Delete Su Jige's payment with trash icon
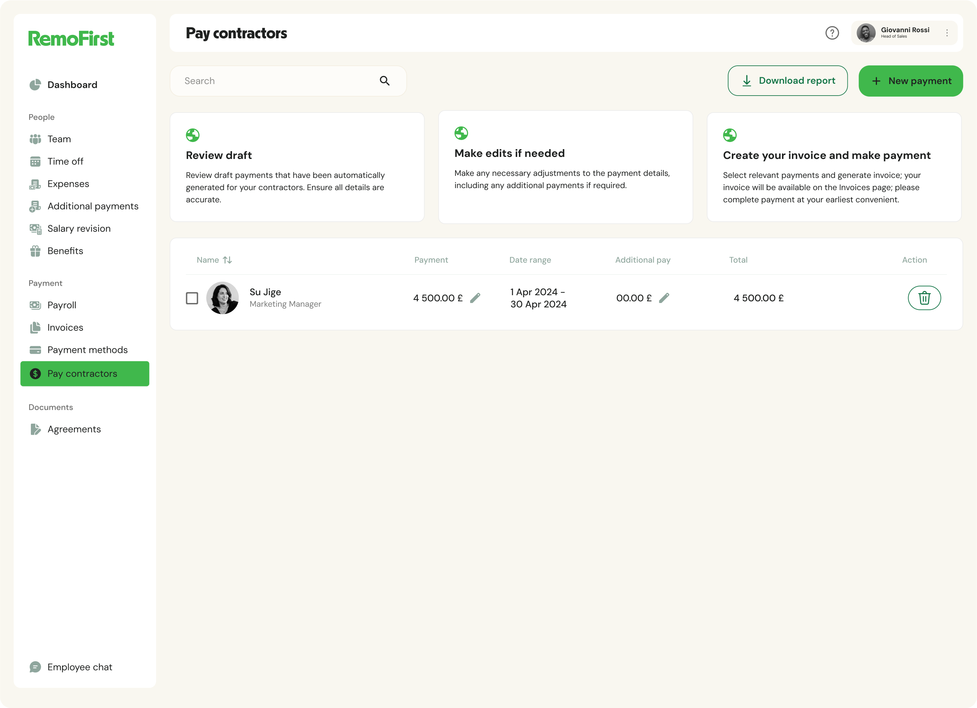The width and height of the screenshot is (977, 708). [924, 298]
